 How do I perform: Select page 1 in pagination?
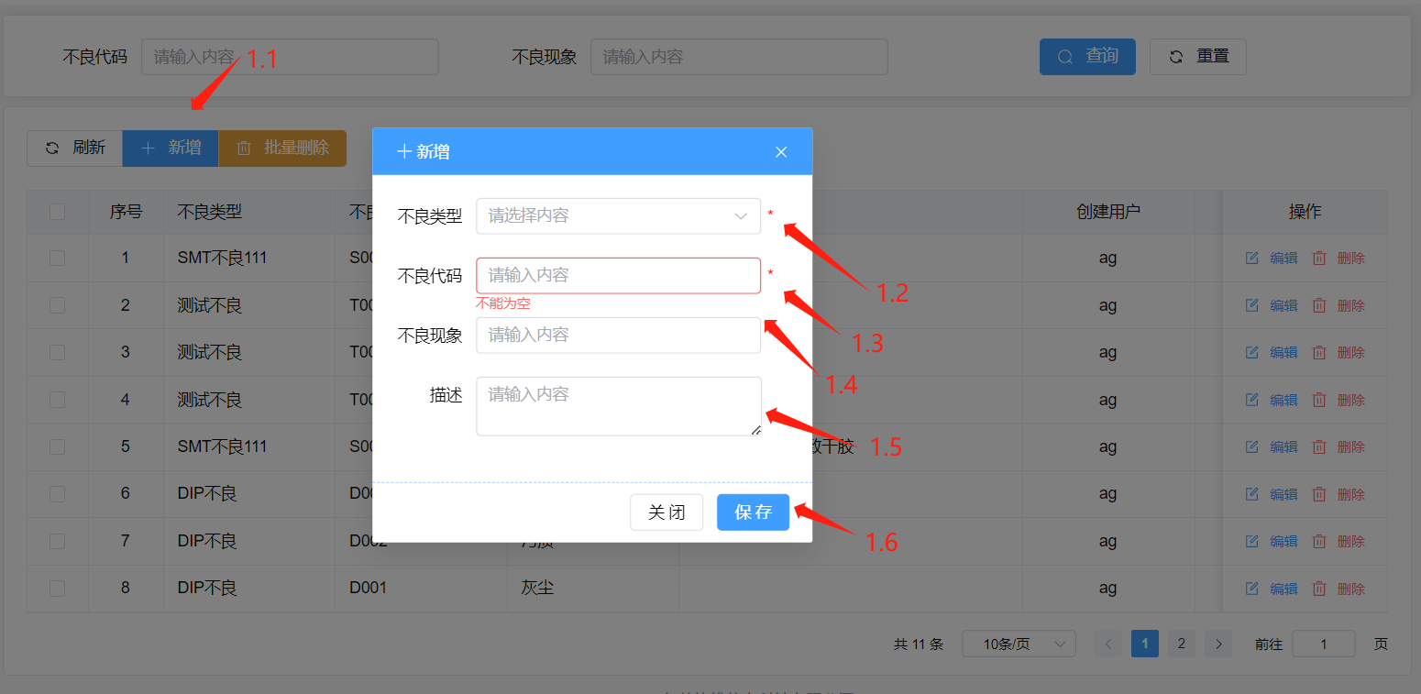pos(1145,644)
